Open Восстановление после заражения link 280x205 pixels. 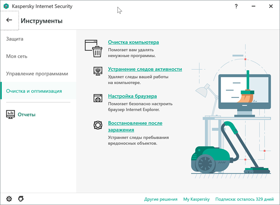[135, 126]
